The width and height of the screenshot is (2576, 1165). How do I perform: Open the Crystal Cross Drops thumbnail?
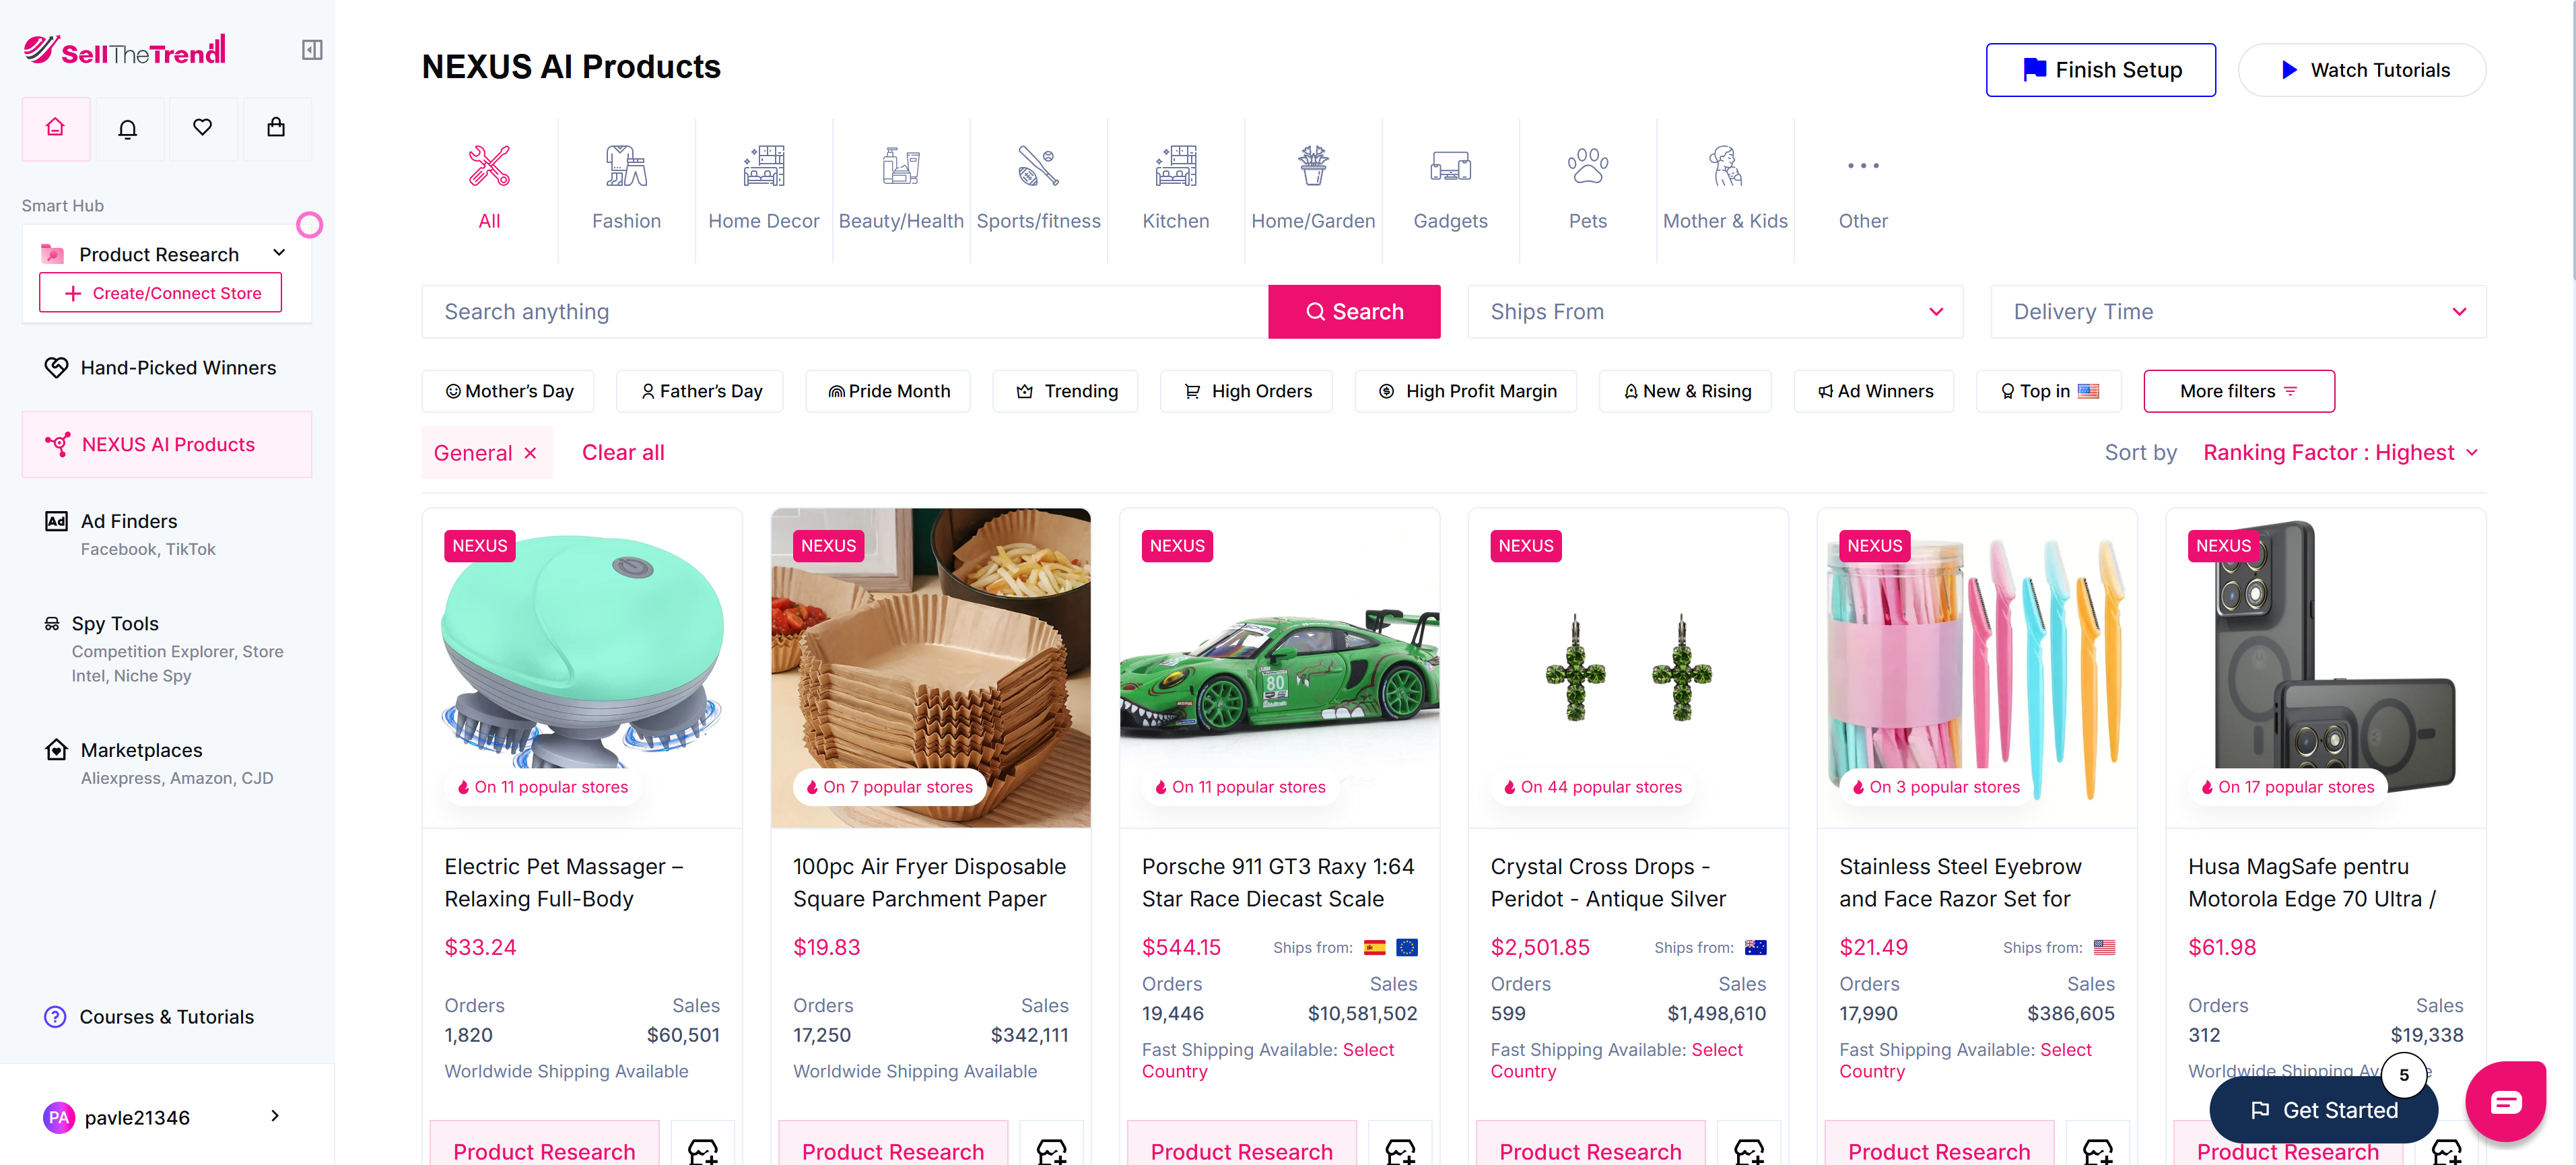(1628, 668)
